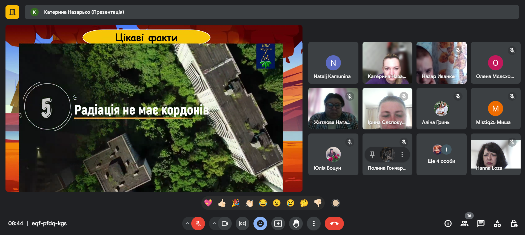The width and height of the screenshot is (525, 235).
Task: Unmute your microphone
Action: [x=198, y=224]
